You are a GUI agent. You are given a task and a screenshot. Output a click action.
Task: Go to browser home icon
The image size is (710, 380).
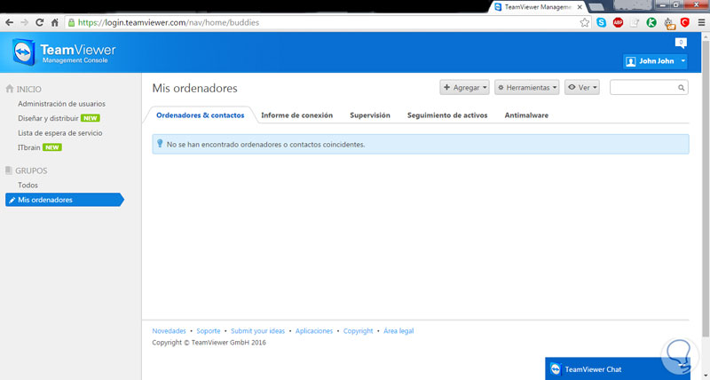(55, 22)
